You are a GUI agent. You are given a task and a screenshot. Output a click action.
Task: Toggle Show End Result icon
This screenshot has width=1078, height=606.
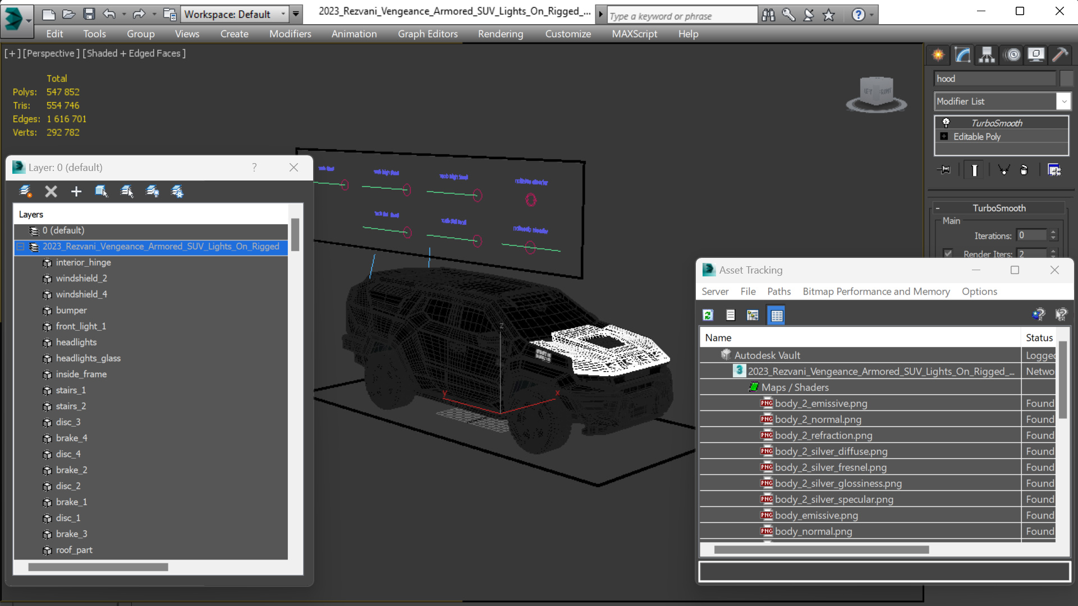pos(974,170)
